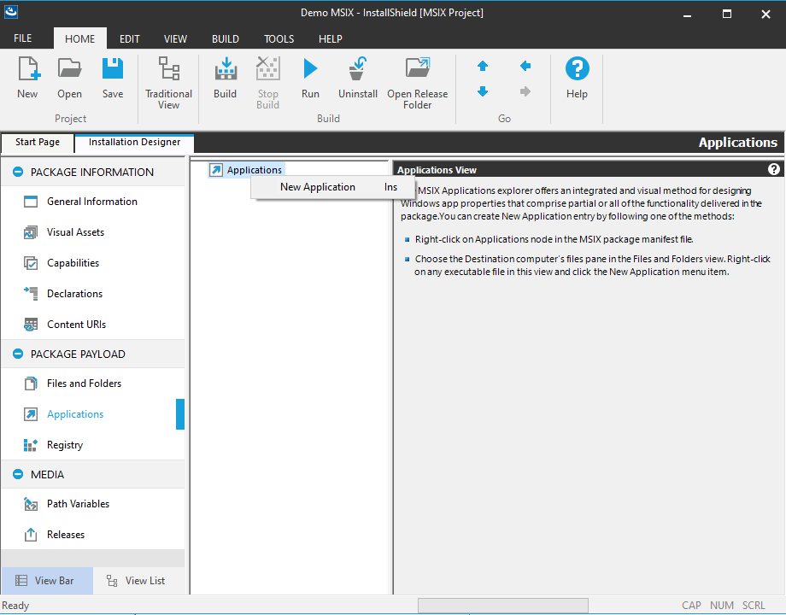Viewport: 786px width, 615px height.
Task: Open the FILE menu
Action: [22, 38]
